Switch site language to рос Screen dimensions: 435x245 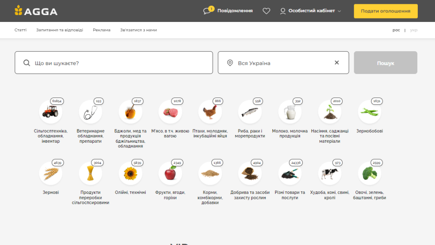396,30
